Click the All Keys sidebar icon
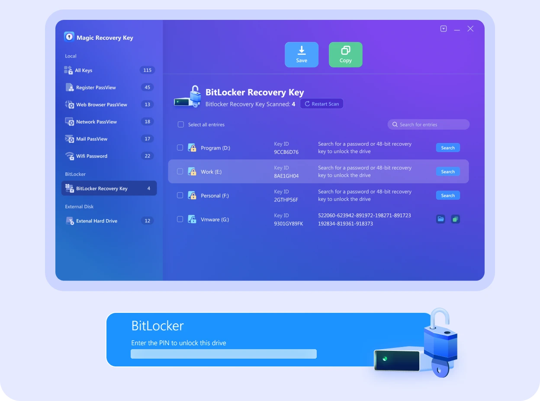The width and height of the screenshot is (540, 401). click(x=68, y=70)
